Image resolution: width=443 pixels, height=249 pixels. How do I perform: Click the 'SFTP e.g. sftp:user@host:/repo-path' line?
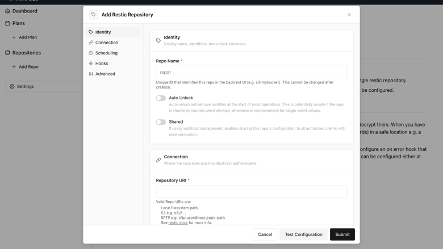(193, 218)
